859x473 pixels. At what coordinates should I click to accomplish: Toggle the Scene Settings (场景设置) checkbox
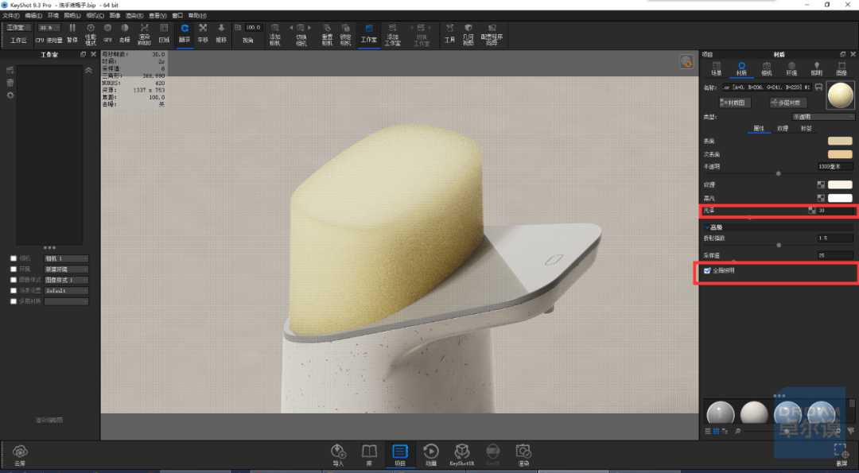click(x=14, y=291)
